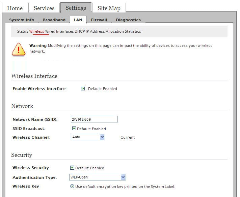Go to the Diagnostics sub-tab
This screenshot has width=240, height=197.
point(128,20)
